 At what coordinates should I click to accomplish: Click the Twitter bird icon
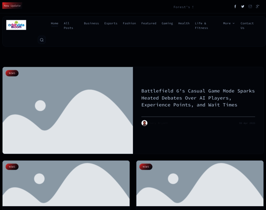243,6
